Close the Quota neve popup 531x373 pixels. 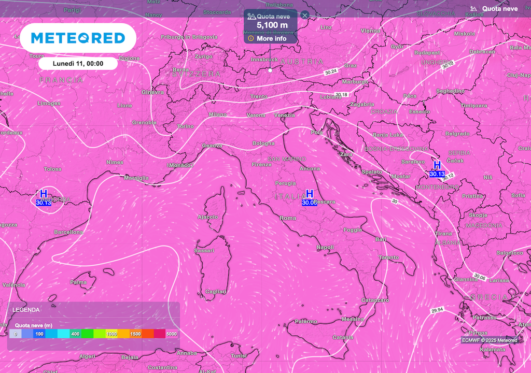point(305,15)
